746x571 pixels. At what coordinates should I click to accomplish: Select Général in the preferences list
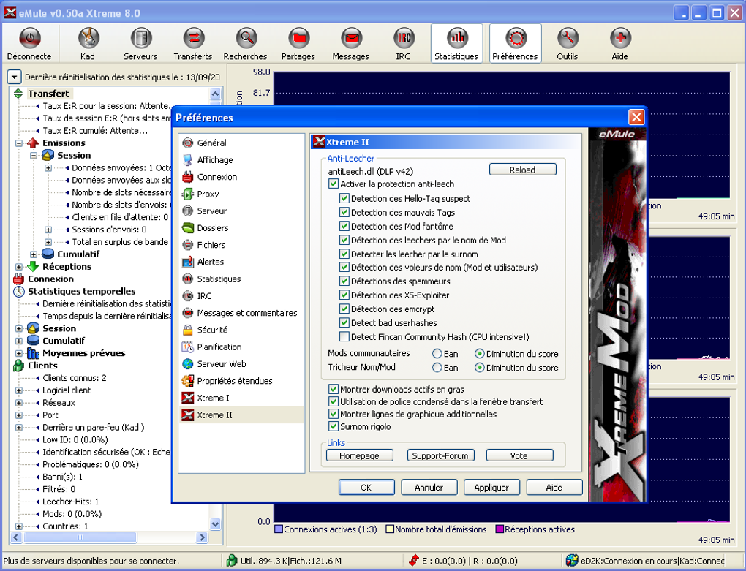[211, 143]
